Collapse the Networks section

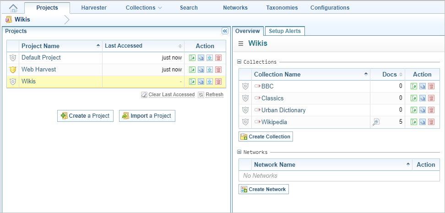(239, 152)
